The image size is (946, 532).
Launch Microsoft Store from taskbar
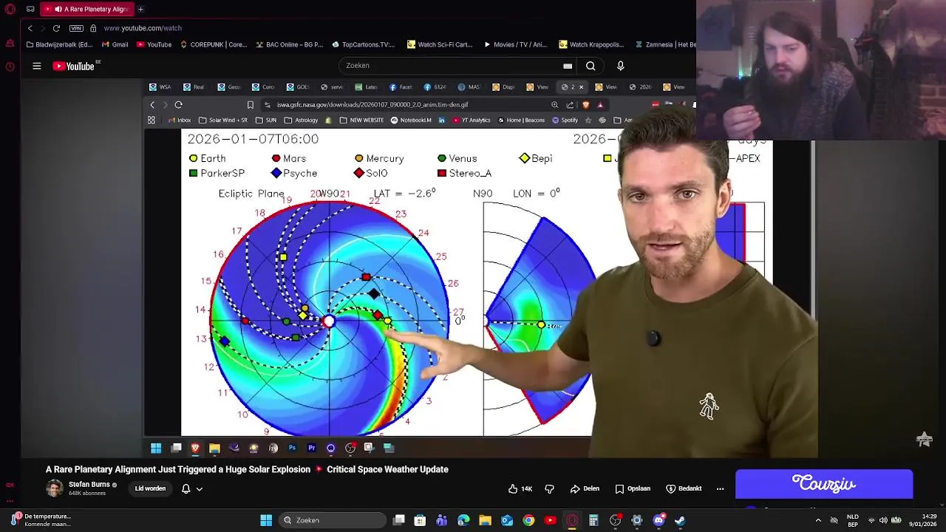point(420,520)
